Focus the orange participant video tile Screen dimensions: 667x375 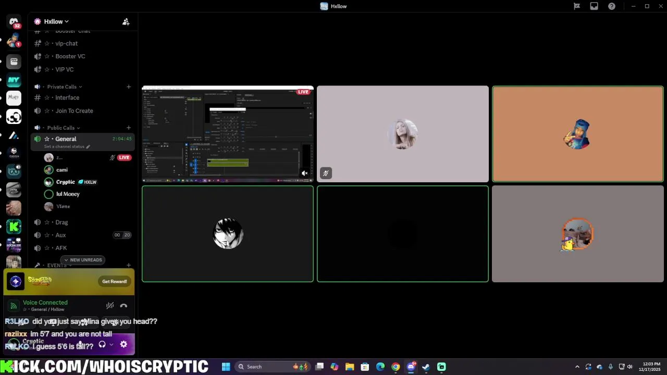click(x=578, y=134)
